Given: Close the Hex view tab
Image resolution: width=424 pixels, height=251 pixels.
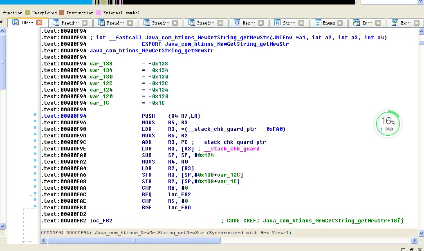Looking at the screenshot, I should pos(261,23).
